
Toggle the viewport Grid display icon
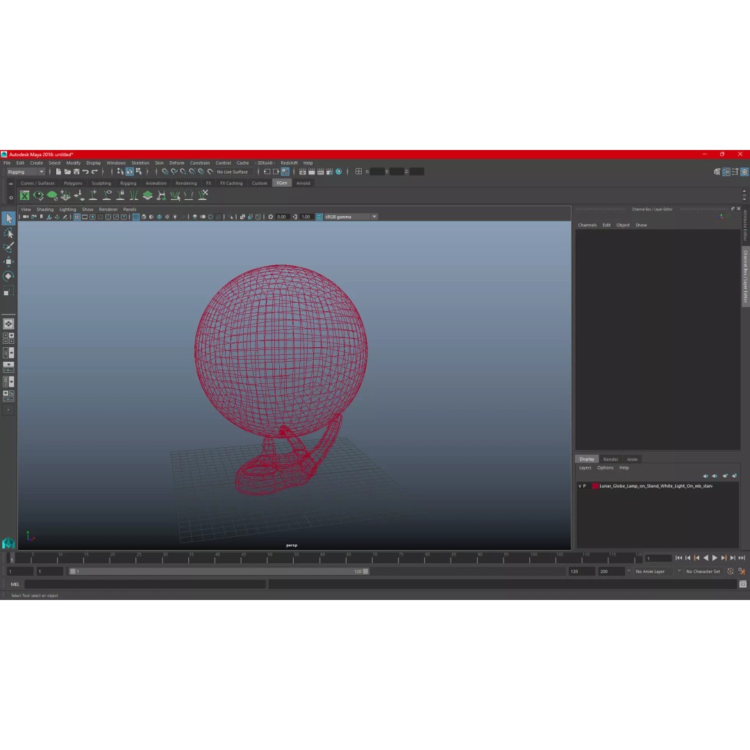(x=77, y=217)
